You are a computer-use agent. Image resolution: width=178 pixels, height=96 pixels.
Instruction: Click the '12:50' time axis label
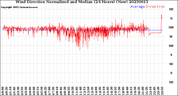[88, 91]
